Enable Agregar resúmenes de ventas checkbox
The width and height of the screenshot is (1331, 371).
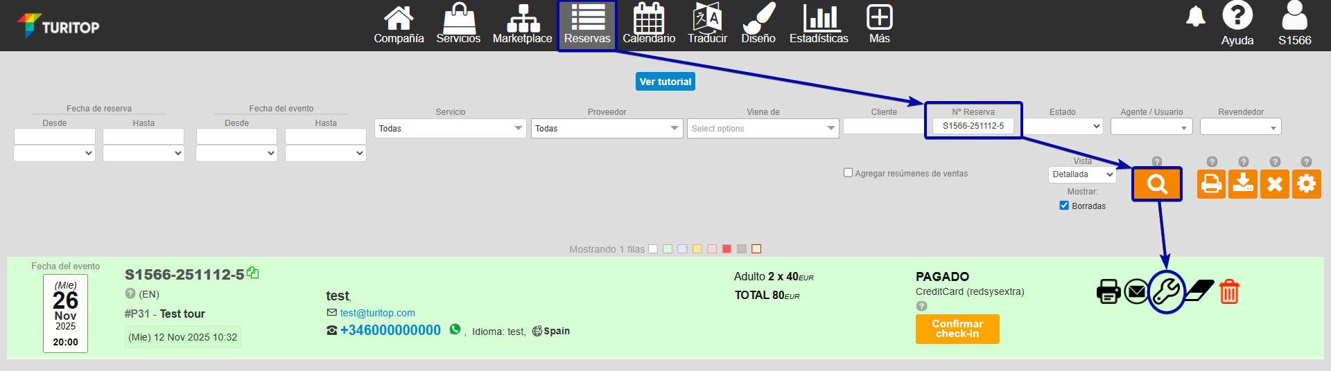(x=848, y=172)
